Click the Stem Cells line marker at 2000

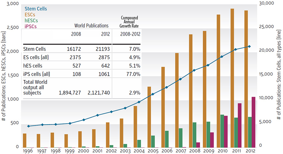pos(84,120)
